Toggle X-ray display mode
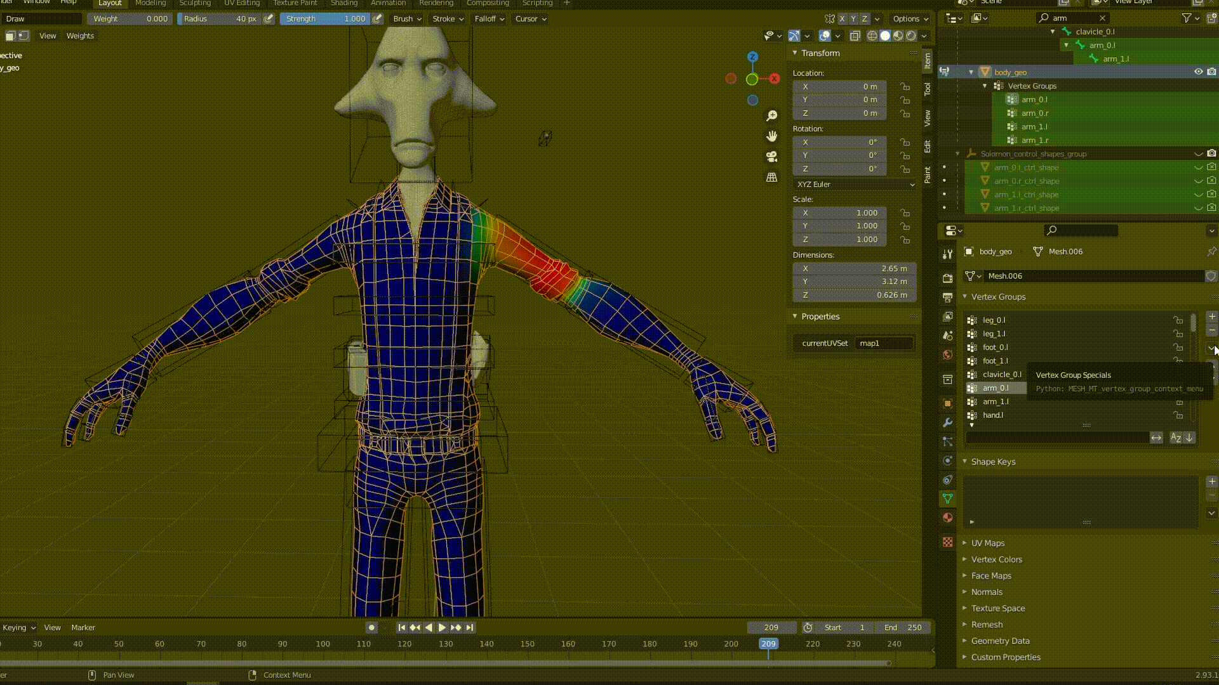Image resolution: width=1219 pixels, height=685 pixels. coord(855,36)
